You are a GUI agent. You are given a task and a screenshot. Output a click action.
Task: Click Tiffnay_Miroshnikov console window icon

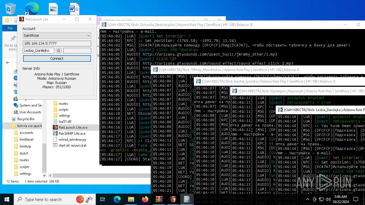[x=155, y=70]
